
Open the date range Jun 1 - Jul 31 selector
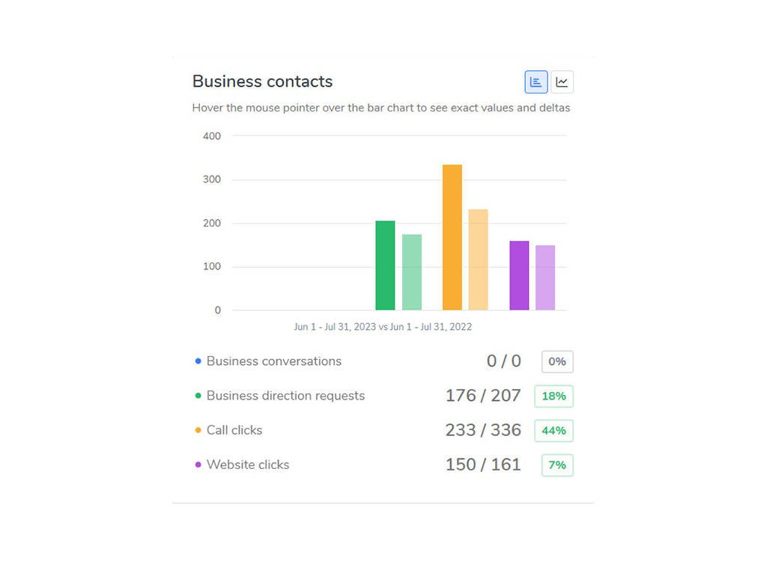[383, 326]
